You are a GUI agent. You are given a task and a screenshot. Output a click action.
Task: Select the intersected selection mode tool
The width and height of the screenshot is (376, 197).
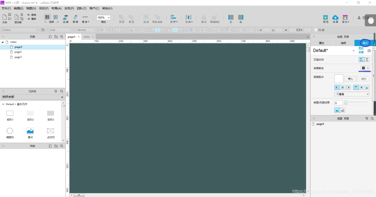coord(47,17)
